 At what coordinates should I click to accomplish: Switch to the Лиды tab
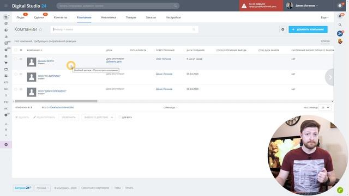click(21, 17)
